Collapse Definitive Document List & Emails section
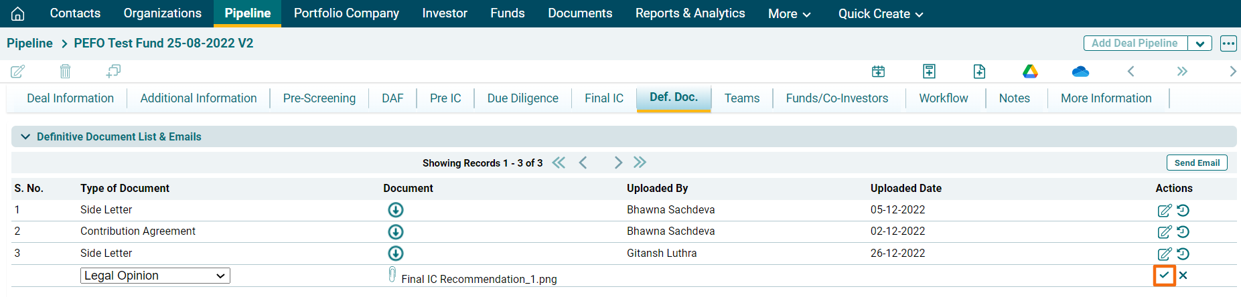This screenshot has width=1241, height=297. [25, 136]
